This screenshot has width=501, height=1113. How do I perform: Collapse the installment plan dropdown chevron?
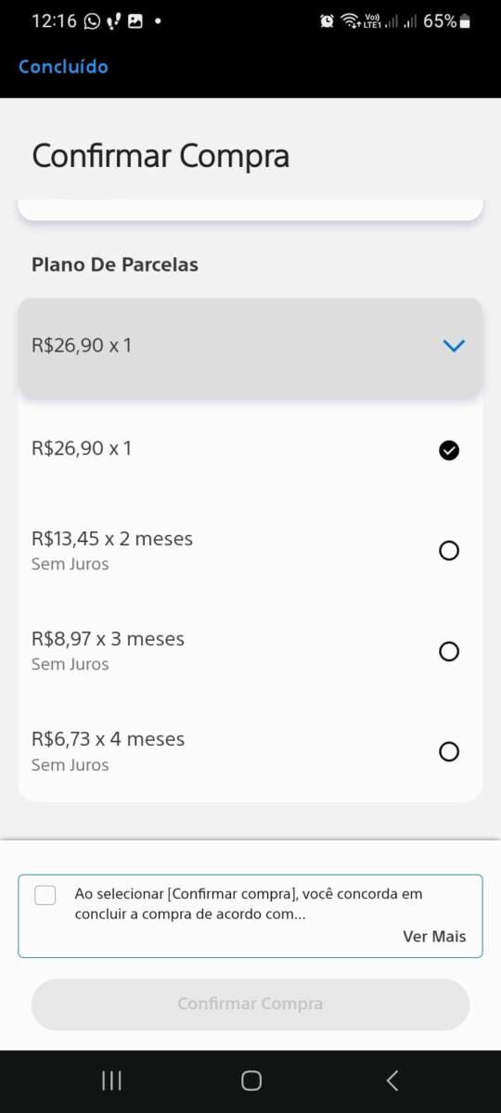coord(453,346)
